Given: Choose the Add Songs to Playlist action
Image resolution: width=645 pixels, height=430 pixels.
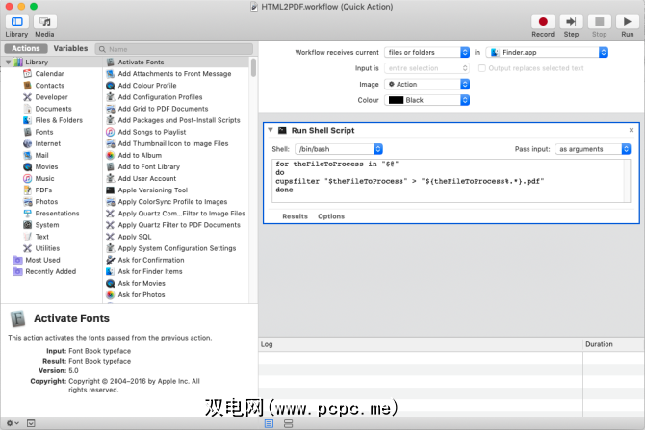Looking at the screenshot, I should point(152,132).
